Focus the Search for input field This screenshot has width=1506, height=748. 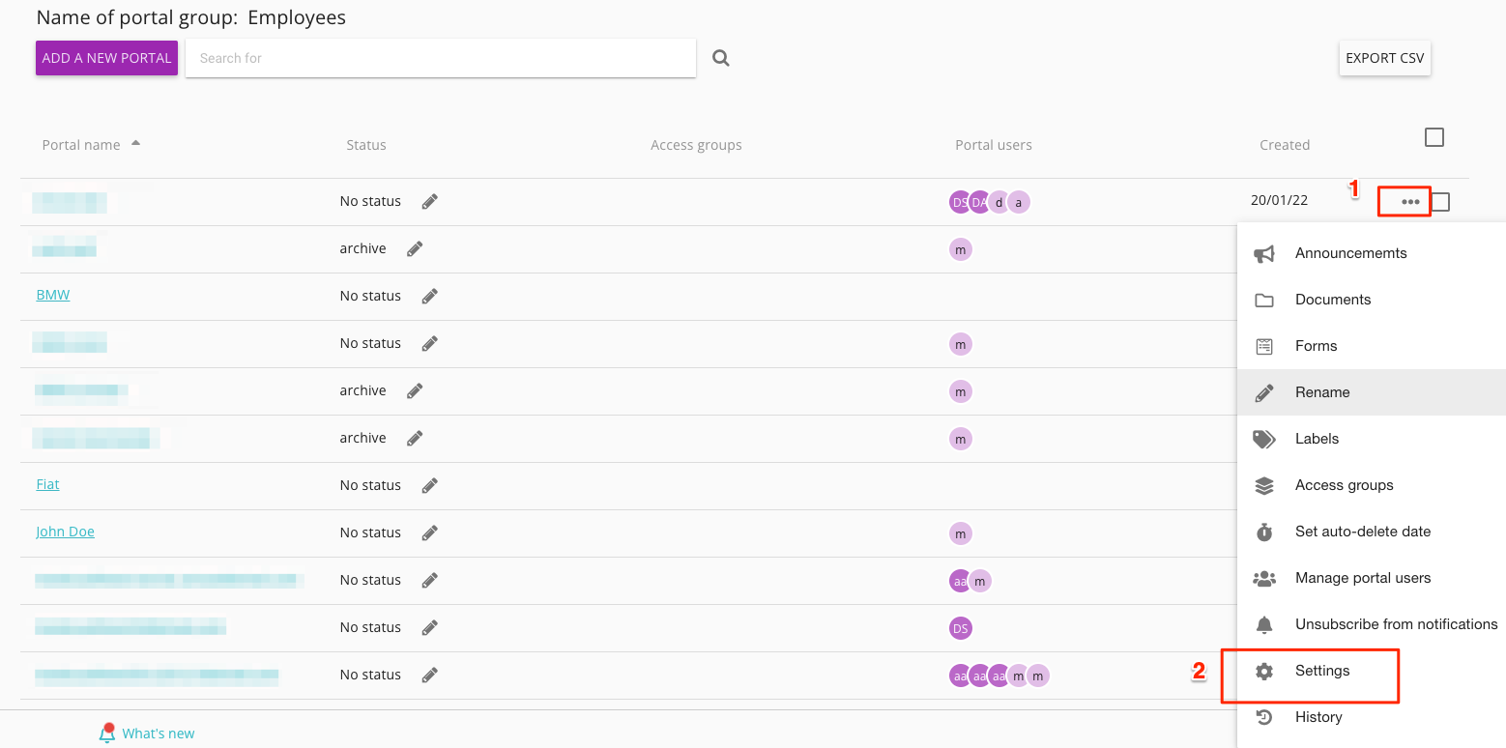pos(440,58)
